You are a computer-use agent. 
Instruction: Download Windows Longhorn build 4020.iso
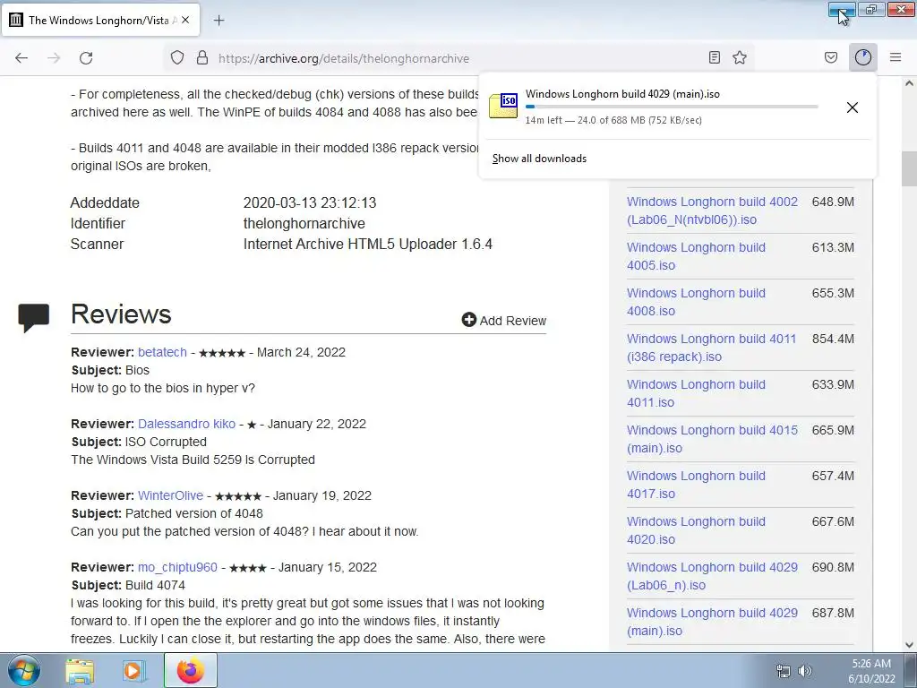click(x=696, y=530)
